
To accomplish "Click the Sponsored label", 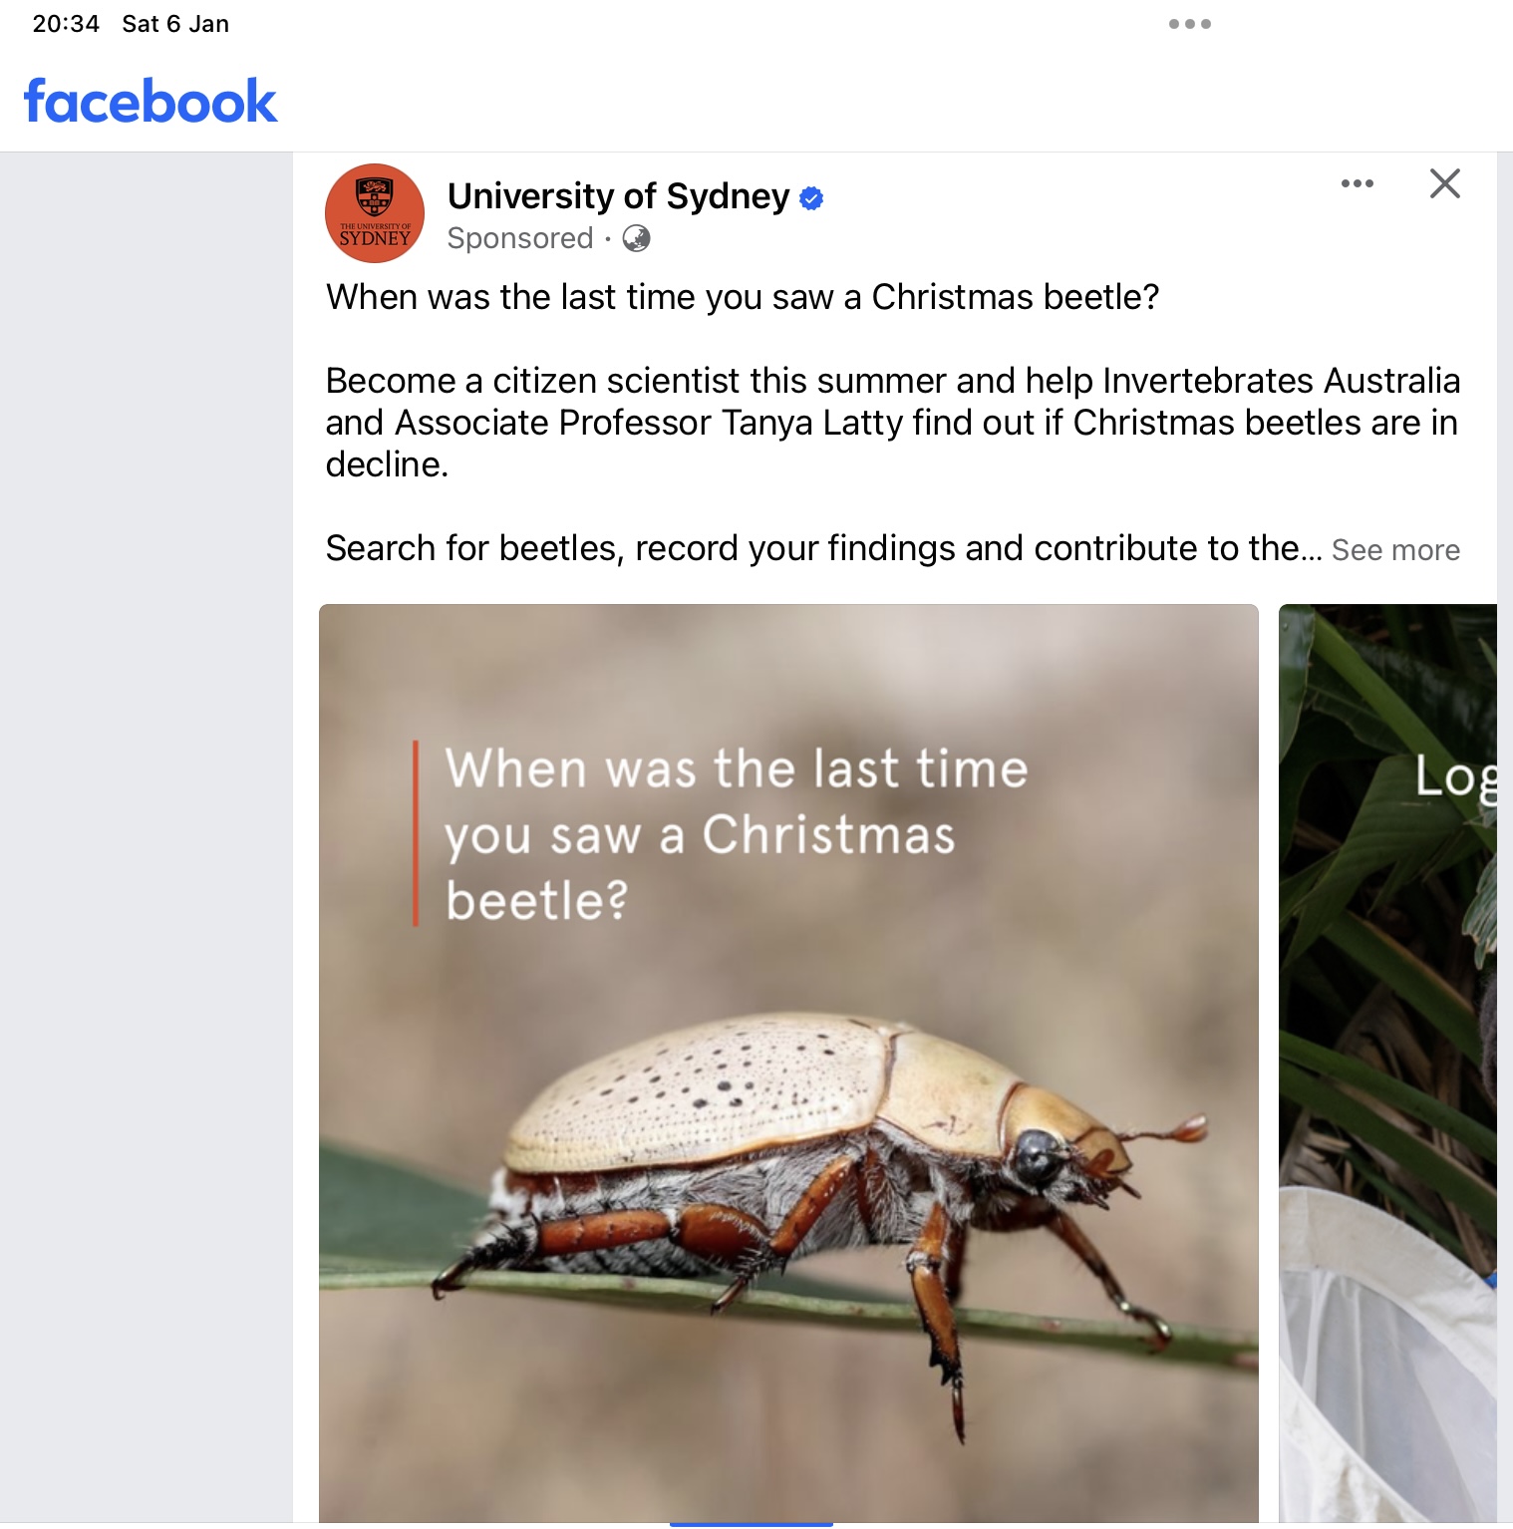I will pyautogui.click(x=520, y=238).
